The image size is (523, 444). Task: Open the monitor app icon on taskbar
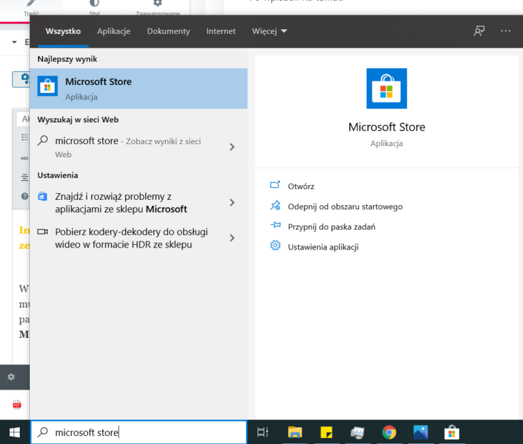(x=358, y=432)
